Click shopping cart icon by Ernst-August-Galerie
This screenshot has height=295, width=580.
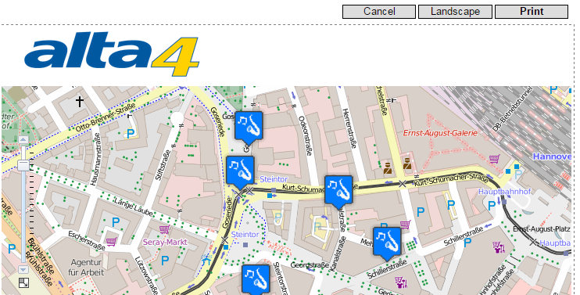coord(495,159)
